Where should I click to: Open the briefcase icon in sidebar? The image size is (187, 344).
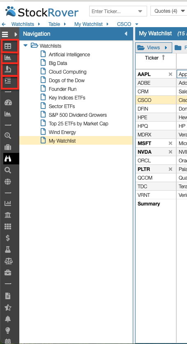click(x=8, y=273)
